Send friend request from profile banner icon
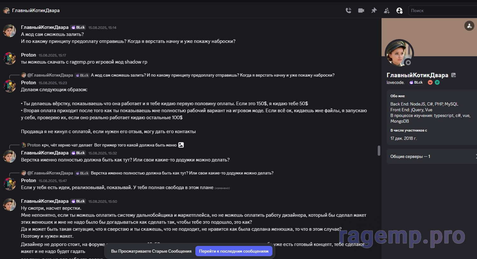Image resolution: width=477 pixels, height=259 pixels. [x=469, y=26]
